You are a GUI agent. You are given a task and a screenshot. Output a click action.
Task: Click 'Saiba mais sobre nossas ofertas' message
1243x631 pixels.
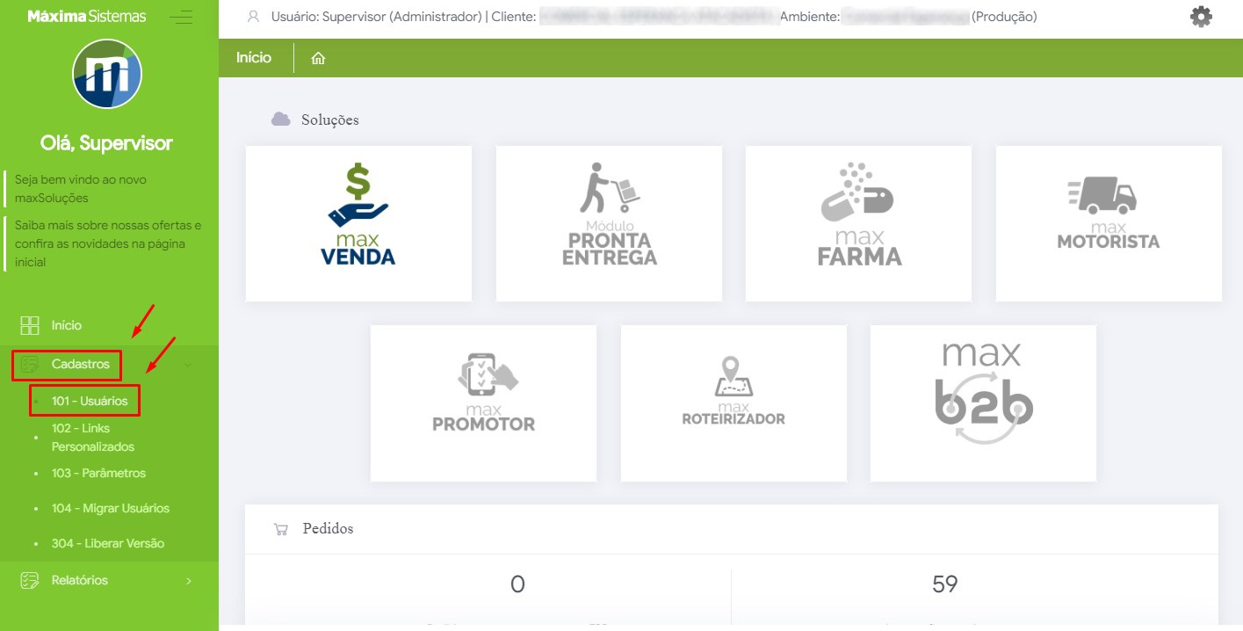point(108,243)
